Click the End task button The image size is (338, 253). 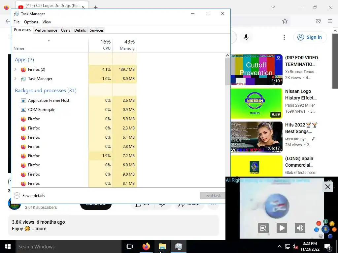(x=213, y=196)
